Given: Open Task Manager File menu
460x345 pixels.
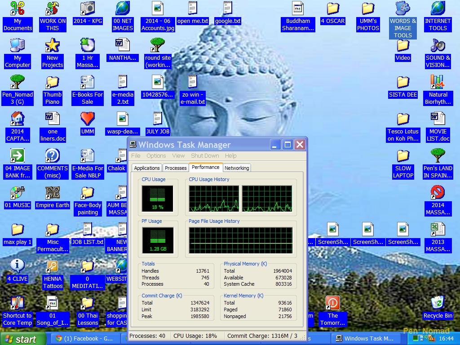Looking at the screenshot, I should click(136, 156).
